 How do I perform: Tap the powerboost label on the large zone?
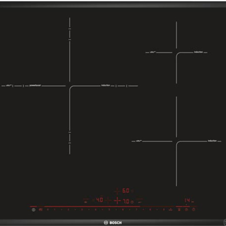click(35, 85)
